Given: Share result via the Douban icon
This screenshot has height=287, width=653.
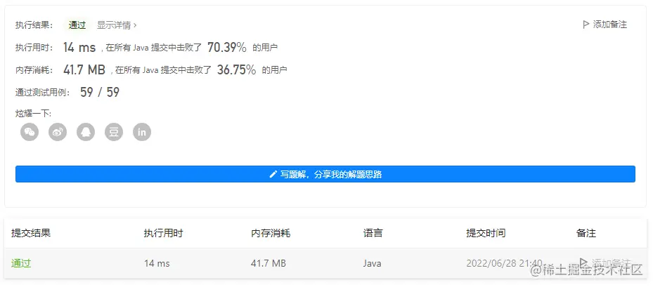Looking at the screenshot, I should tap(114, 132).
